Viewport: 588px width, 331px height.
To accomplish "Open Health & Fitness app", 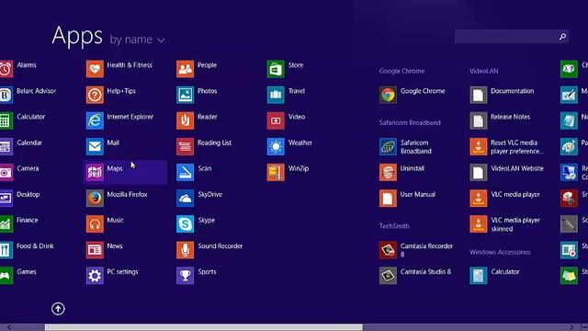I will click(x=119, y=69).
